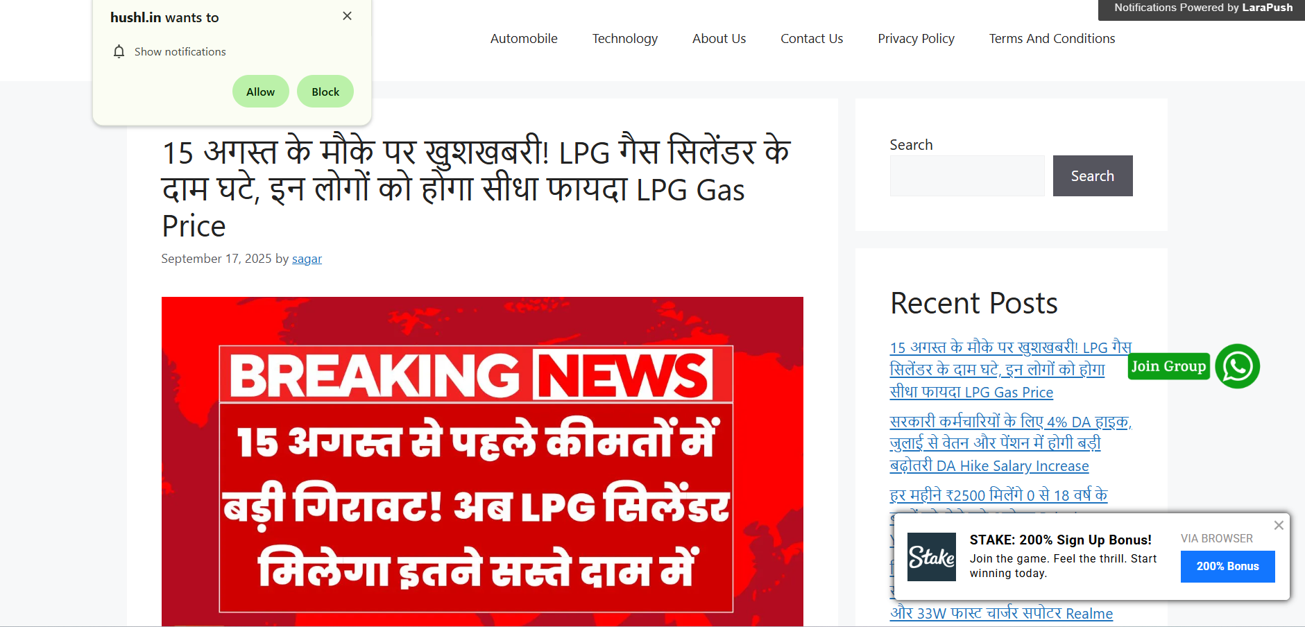Screen dimensions: 1305x627
Task: Close the hushl.in notification prompt
Action: click(348, 16)
